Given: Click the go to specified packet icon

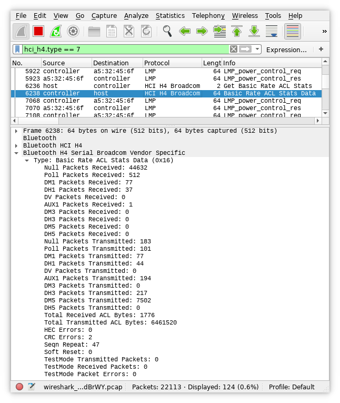Looking at the screenshot, I should point(219,32).
